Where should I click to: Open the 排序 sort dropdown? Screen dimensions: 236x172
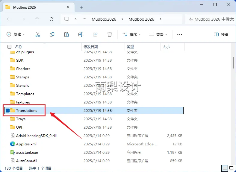tap(131, 35)
